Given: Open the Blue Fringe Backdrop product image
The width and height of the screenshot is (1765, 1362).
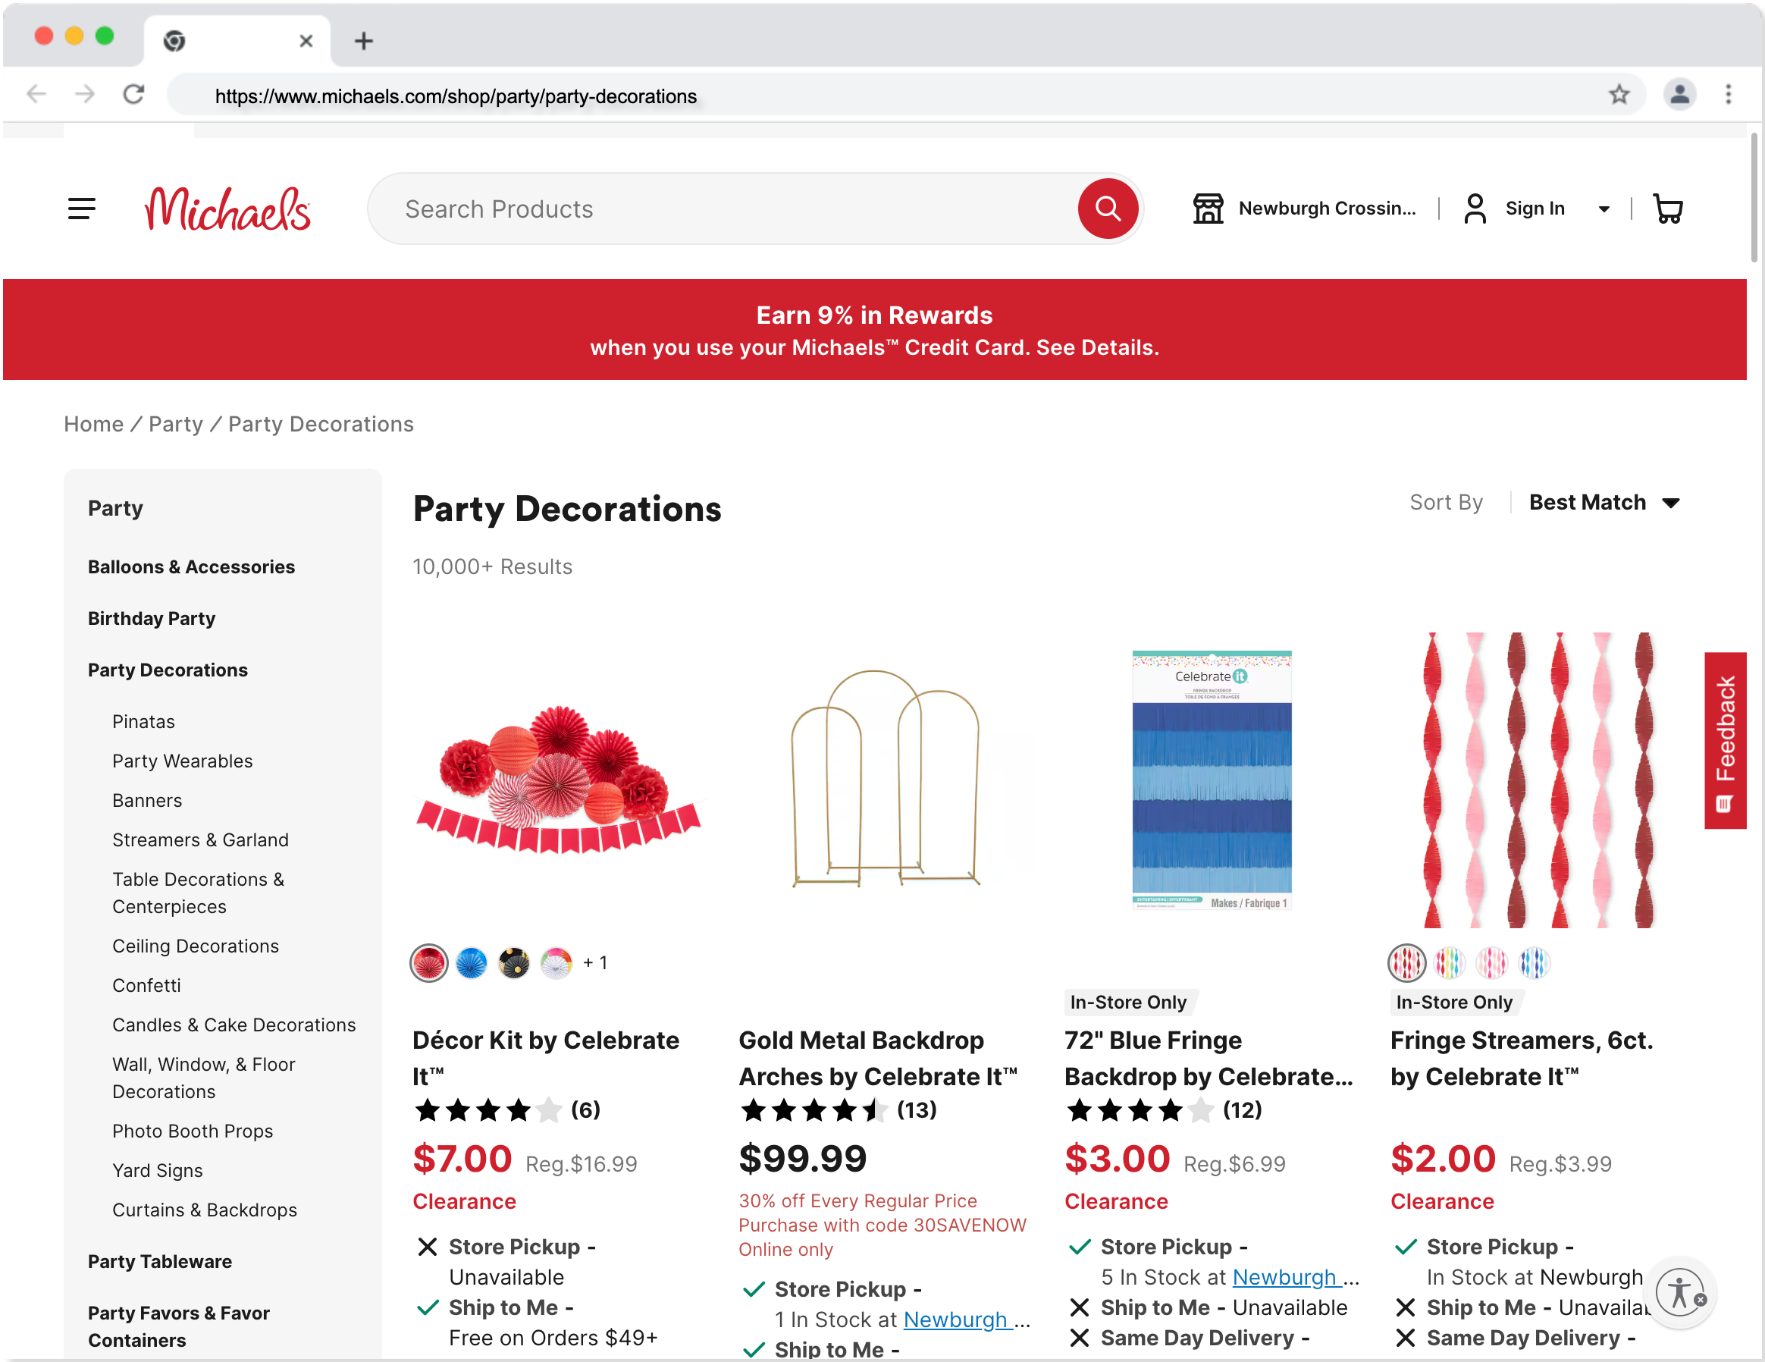Looking at the screenshot, I should (1212, 780).
